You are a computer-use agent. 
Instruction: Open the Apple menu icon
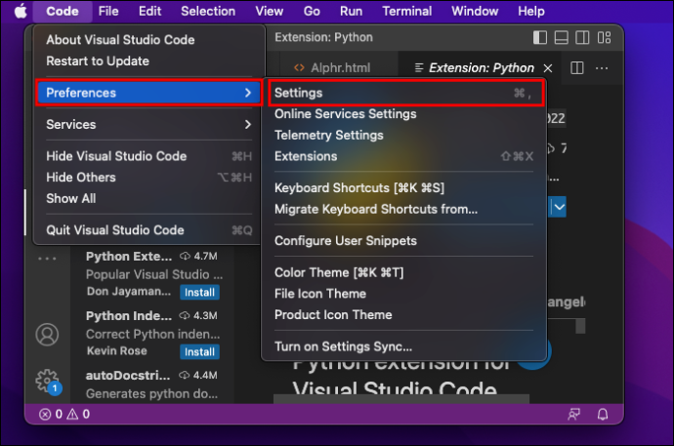click(x=21, y=11)
